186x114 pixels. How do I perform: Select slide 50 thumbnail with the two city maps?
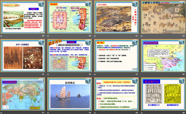70,17
